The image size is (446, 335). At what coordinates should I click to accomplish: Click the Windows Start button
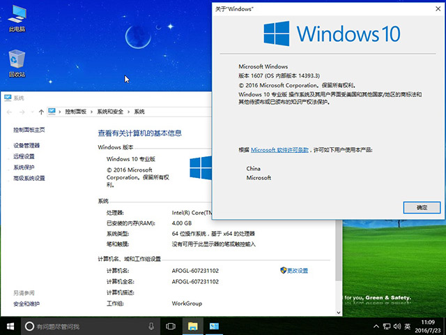pyautogui.click(x=10, y=326)
